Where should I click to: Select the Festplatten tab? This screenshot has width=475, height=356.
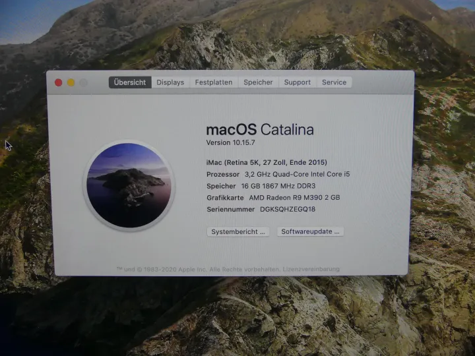pos(214,82)
